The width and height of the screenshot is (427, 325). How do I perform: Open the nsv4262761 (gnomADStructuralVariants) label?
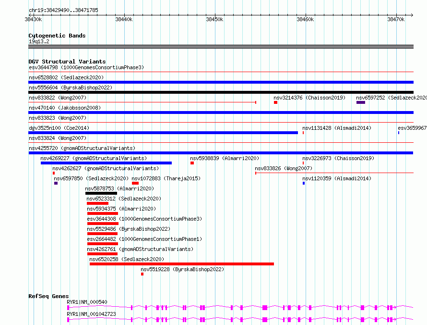(140, 249)
